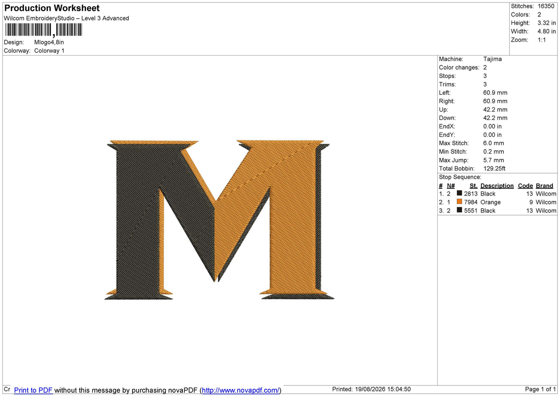Select the Min Stitch value 0.2 mm
Screen dimensions: 560x396
click(494, 151)
